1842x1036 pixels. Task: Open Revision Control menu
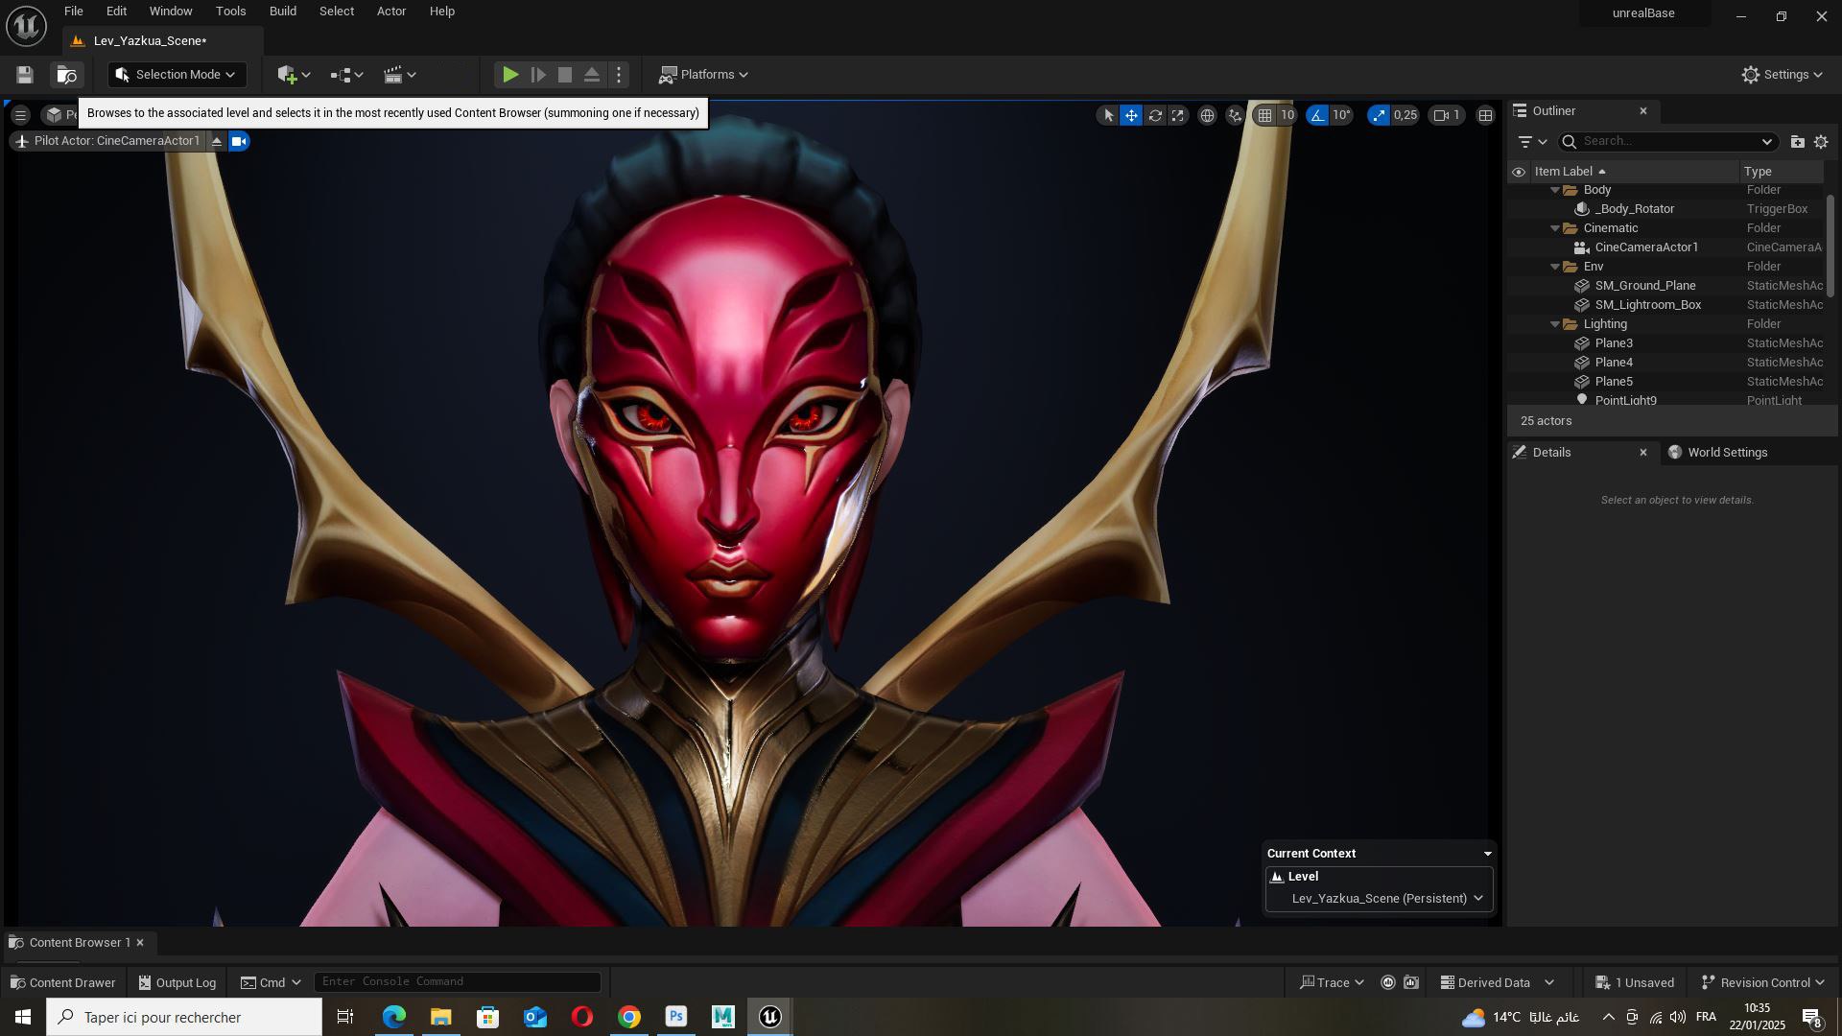click(1763, 983)
